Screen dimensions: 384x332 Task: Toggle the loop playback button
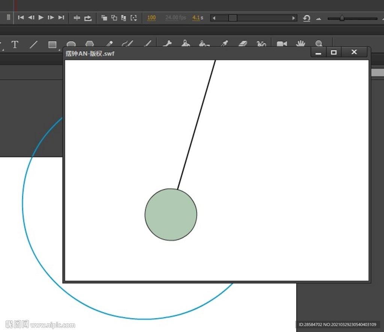click(x=88, y=18)
